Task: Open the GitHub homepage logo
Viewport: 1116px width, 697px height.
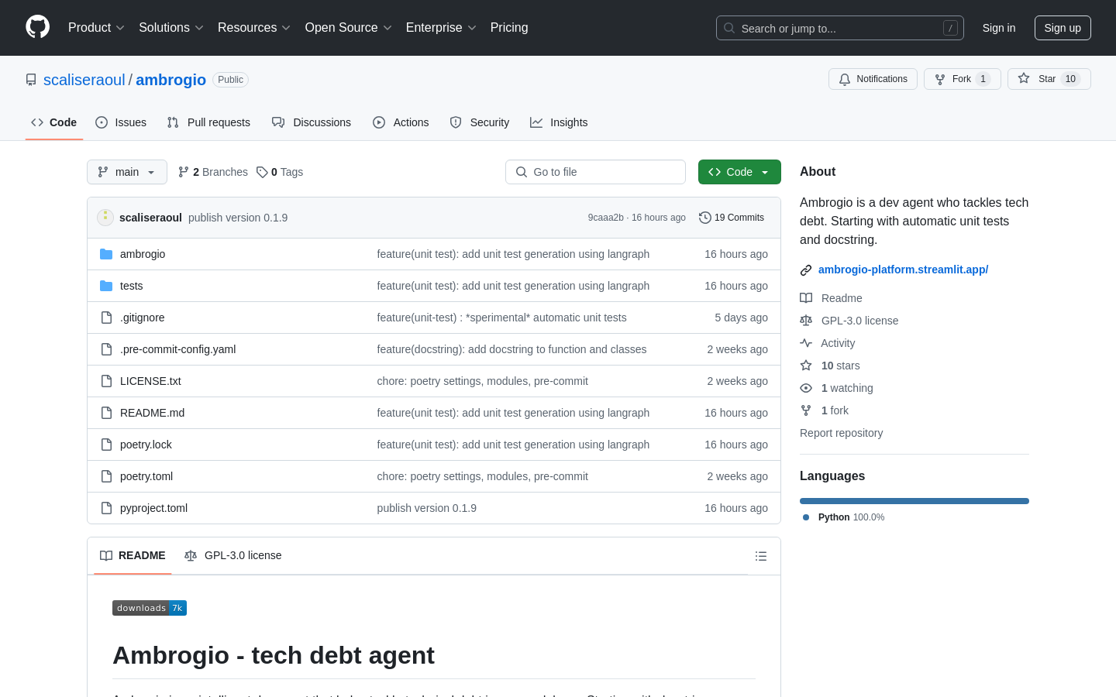Action: (x=37, y=27)
